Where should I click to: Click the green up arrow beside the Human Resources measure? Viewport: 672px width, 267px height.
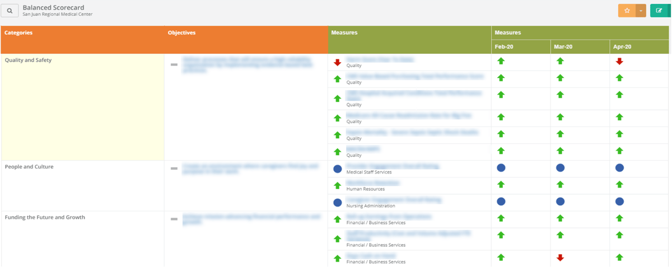coord(337,185)
